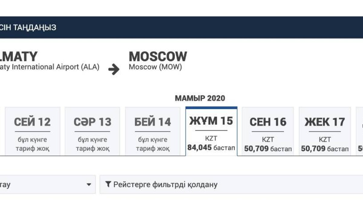This screenshot has width=363, height=204.
Task: Apply flight filters via "Рейстерге фильтрді қолдану"
Action: pyautogui.click(x=165, y=184)
